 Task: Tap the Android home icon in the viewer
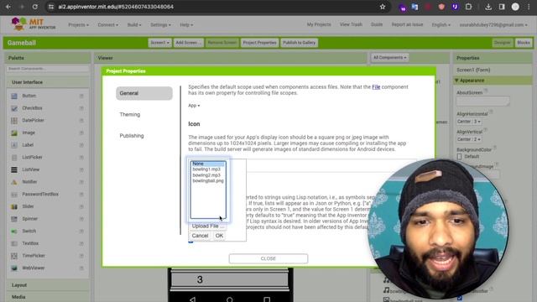pos(229,299)
